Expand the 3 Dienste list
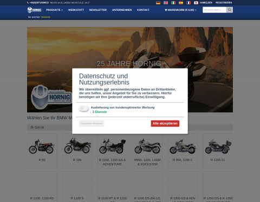Image resolution: width=260 pixels, height=202 pixels. point(99,112)
